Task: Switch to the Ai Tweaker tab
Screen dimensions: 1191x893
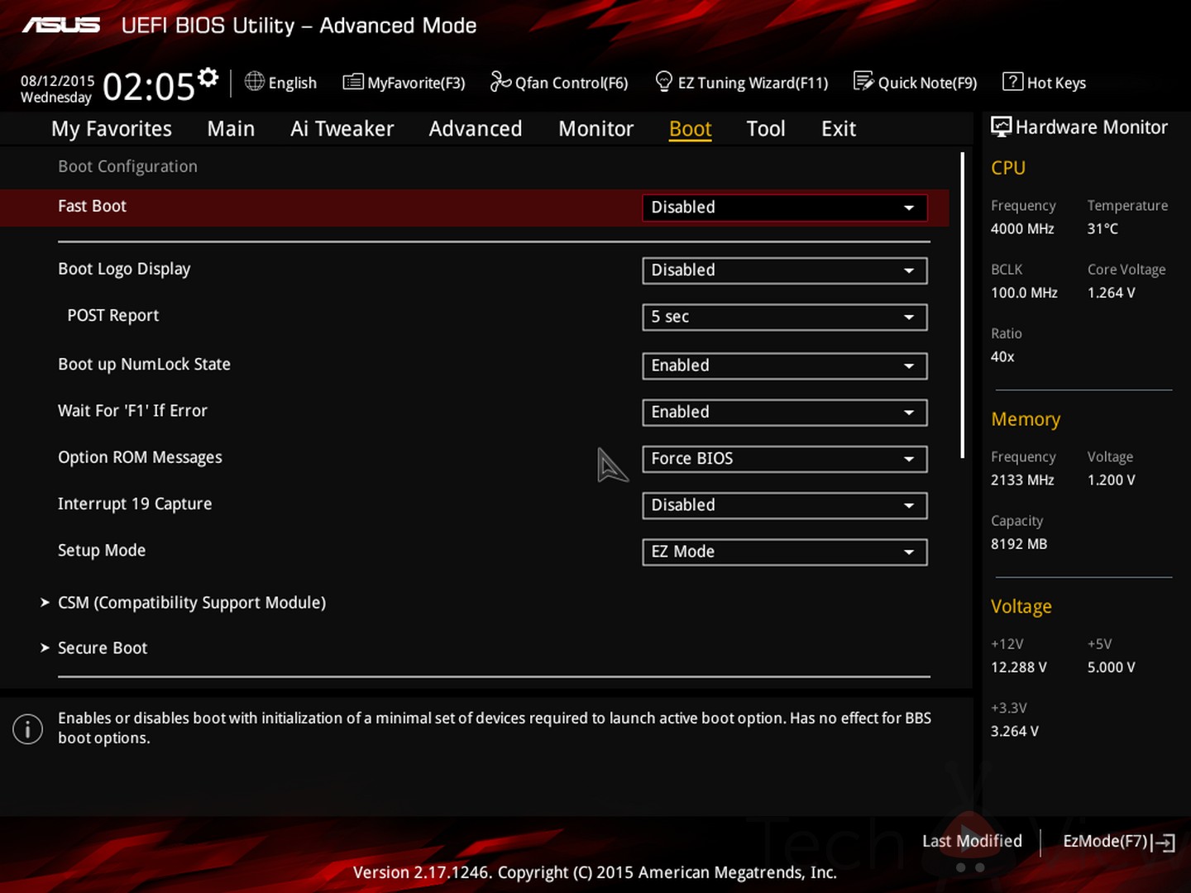Action: tap(342, 129)
